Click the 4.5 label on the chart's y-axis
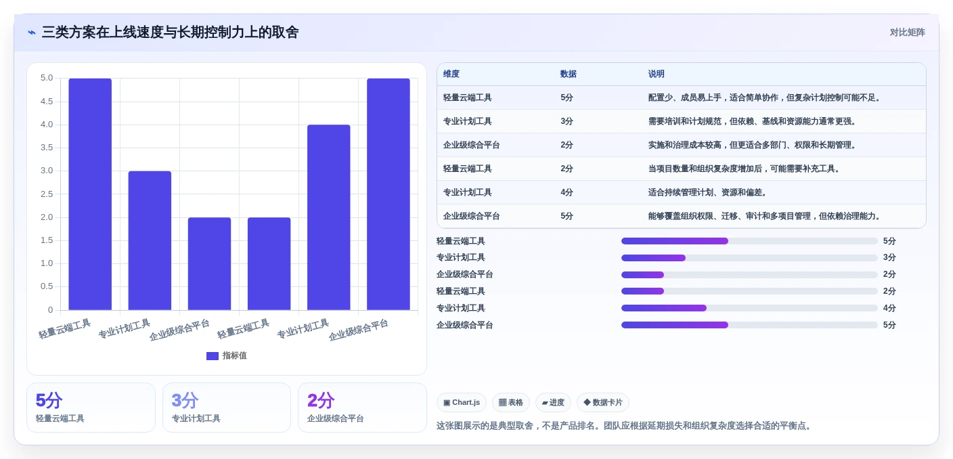This screenshot has width=953, height=459. [x=47, y=102]
